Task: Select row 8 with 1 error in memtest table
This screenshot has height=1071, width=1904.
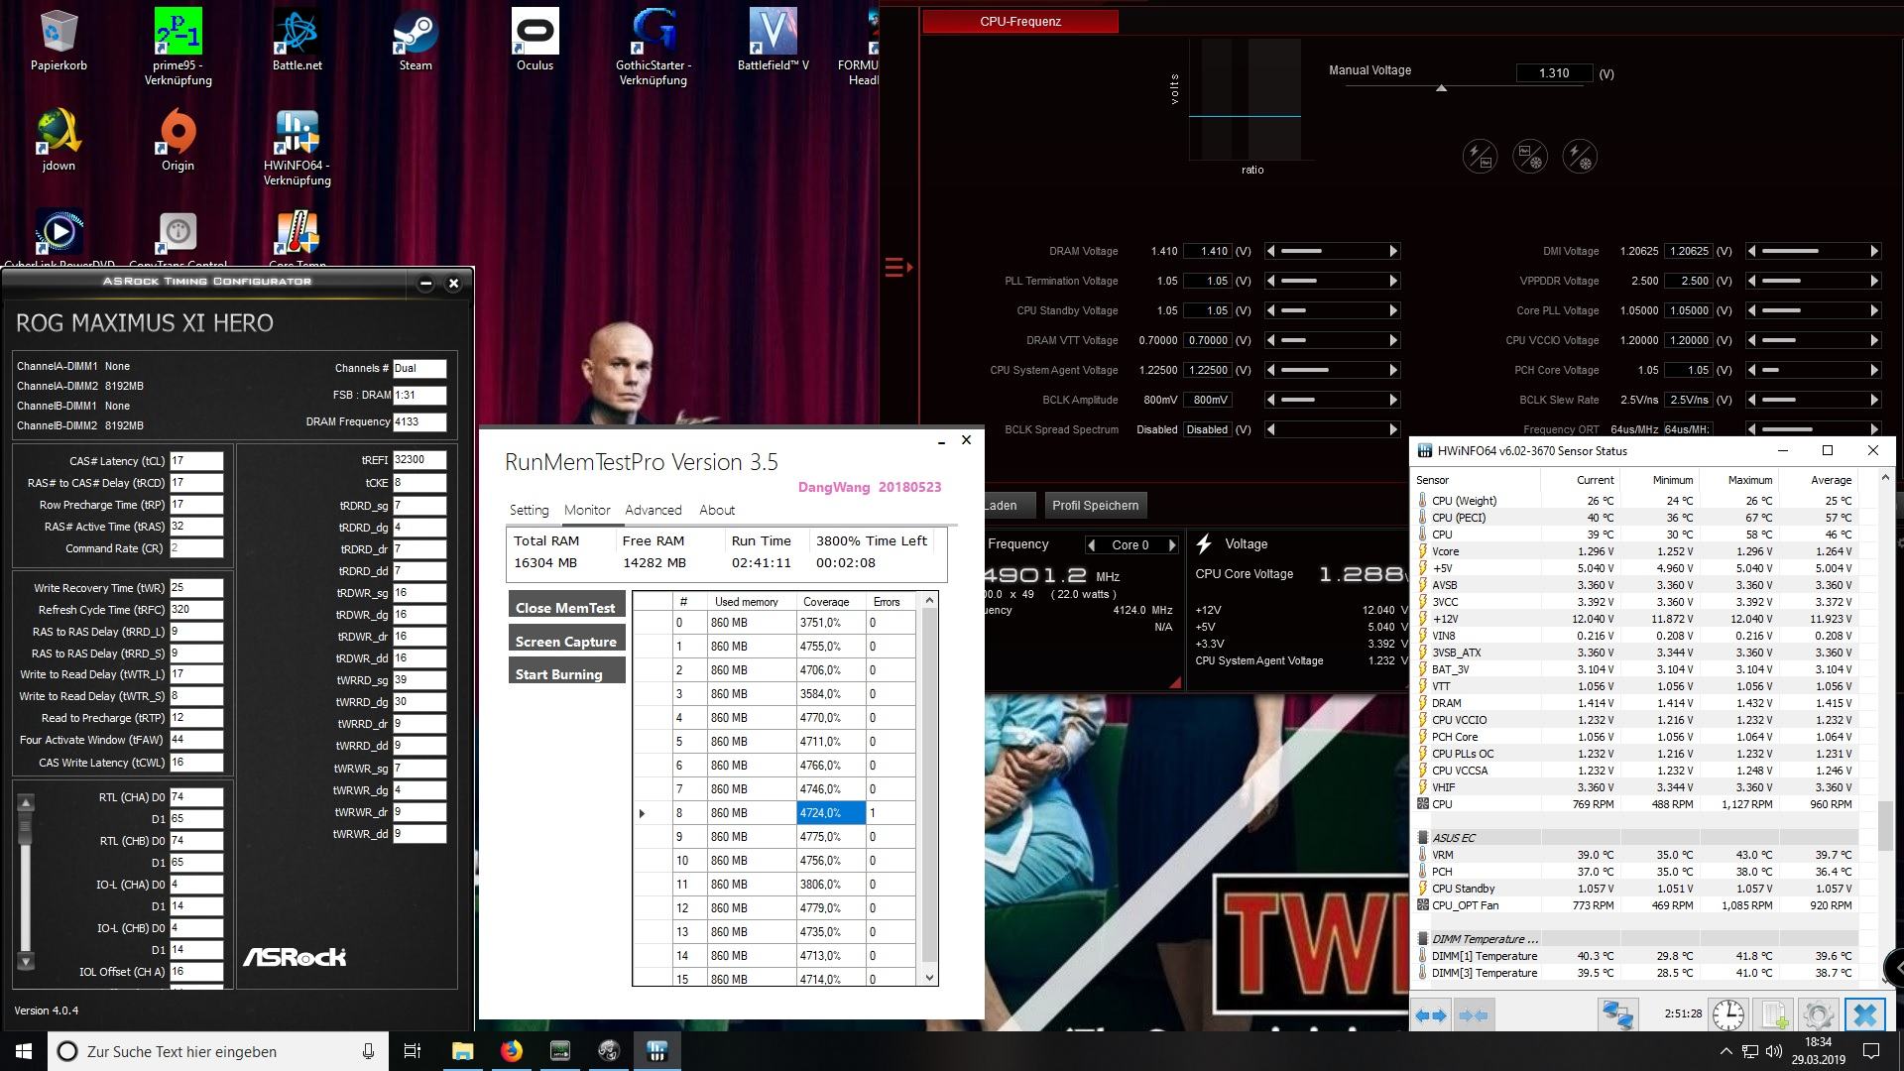Action: pyautogui.click(x=773, y=813)
